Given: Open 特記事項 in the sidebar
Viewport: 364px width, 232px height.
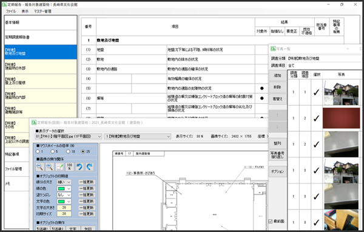Looking at the screenshot, I should (x=17, y=154).
